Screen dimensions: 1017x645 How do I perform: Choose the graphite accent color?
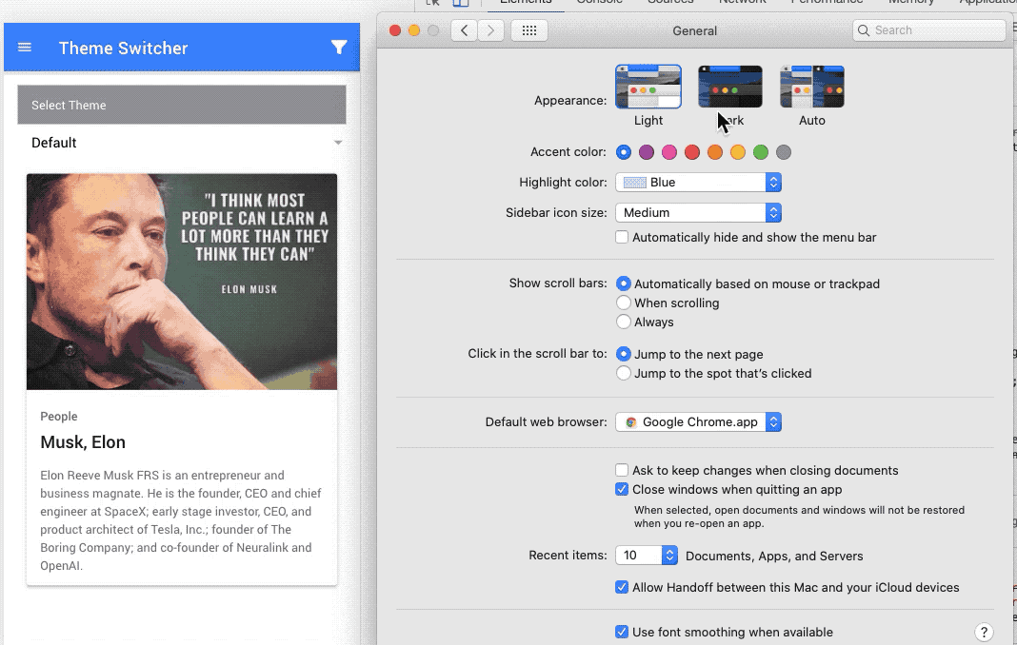click(x=784, y=152)
